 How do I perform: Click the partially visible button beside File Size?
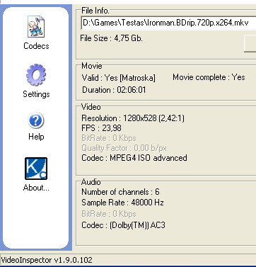pos(250,44)
